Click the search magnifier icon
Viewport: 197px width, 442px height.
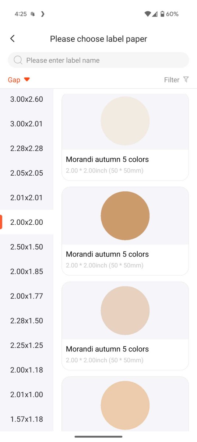click(x=18, y=60)
